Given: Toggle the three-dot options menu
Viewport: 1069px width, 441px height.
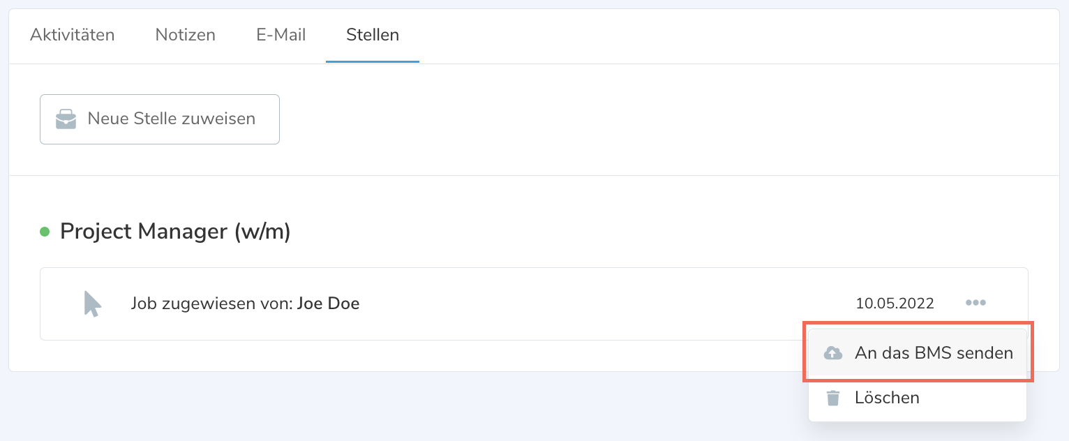Looking at the screenshot, I should pos(975,303).
